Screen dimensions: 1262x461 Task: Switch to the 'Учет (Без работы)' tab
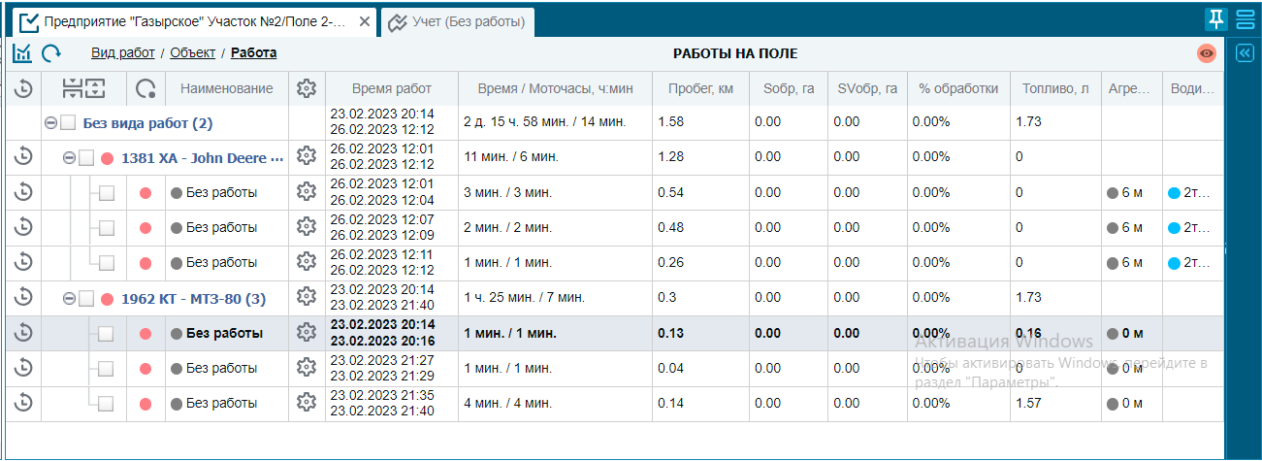point(456,22)
